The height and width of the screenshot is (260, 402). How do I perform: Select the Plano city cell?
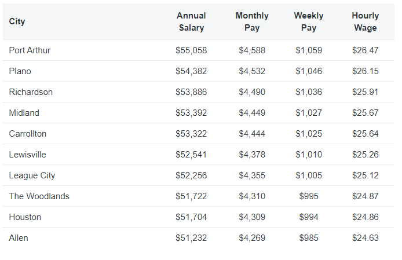tap(20, 71)
